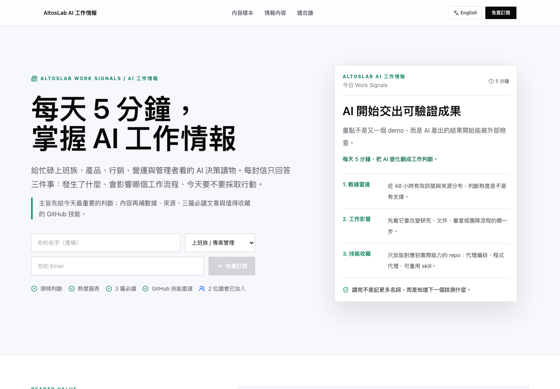Open the 上班族 / 專案管理 role dropdown

point(220,243)
